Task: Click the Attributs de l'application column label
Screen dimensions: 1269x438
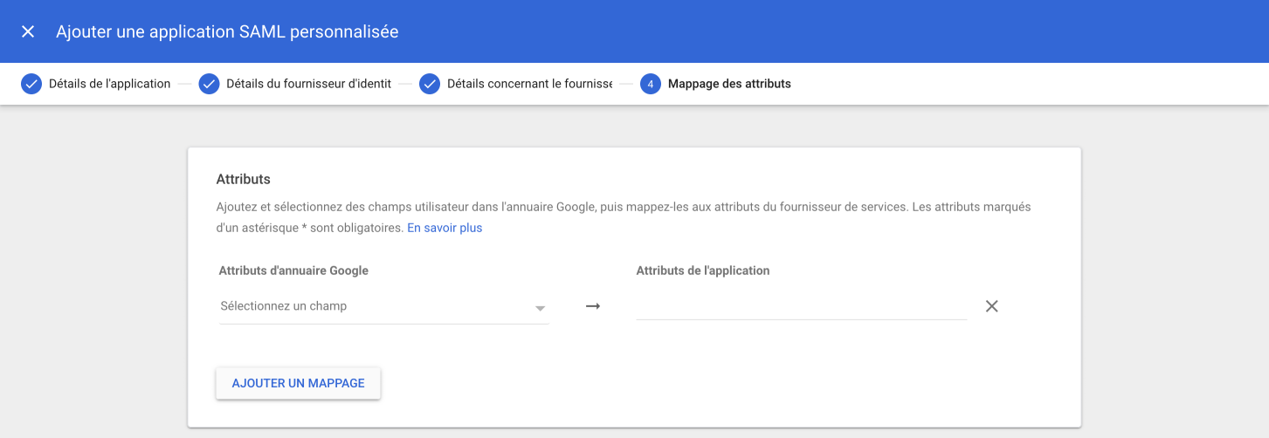Action: point(703,270)
